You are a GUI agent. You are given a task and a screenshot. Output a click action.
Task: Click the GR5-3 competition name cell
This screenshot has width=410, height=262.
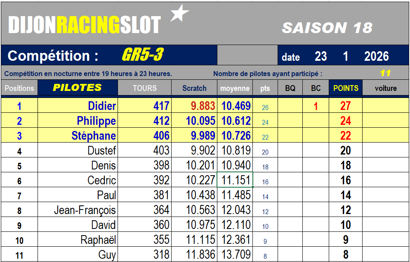click(142, 55)
